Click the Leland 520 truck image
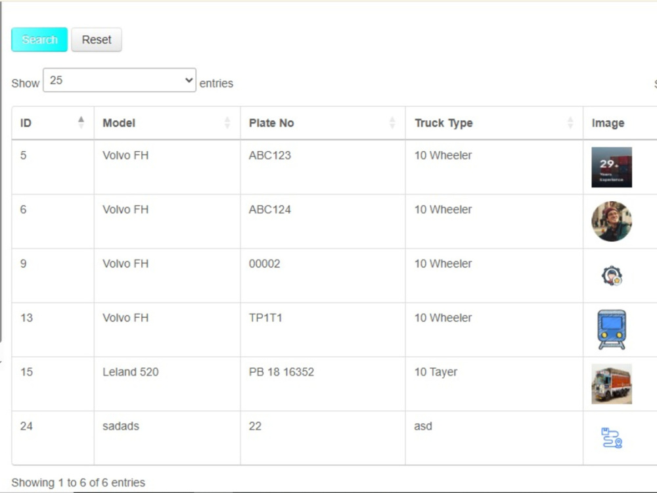657x493 pixels. pos(612,385)
